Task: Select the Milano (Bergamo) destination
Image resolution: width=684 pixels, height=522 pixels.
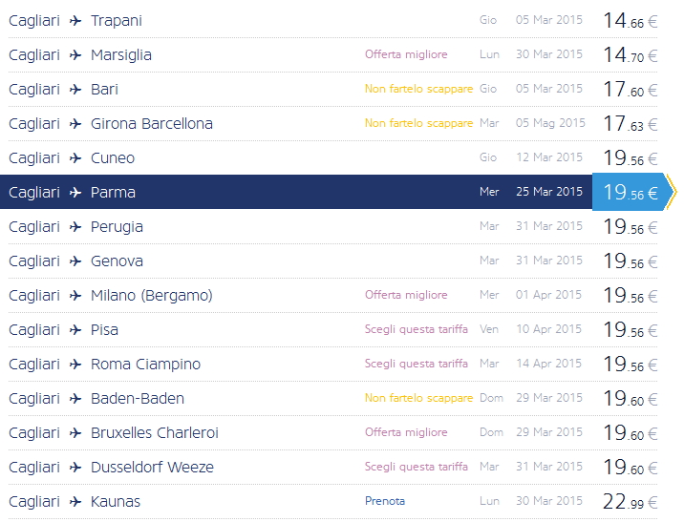Action: (x=152, y=296)
